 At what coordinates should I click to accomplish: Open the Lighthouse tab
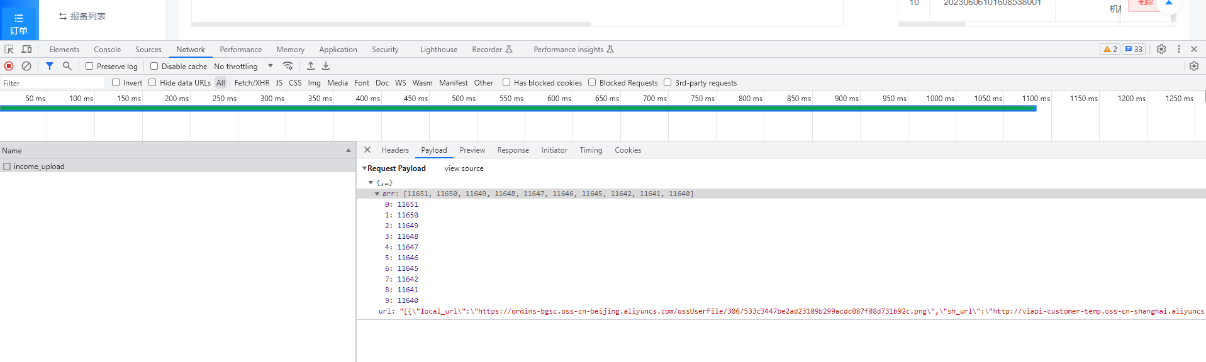(x=439, y=50)
